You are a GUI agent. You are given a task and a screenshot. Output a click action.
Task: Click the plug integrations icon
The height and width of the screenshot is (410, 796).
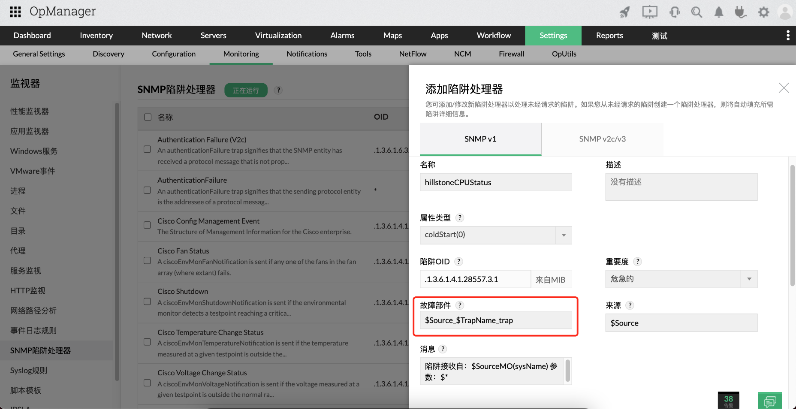tap(741, 12)
